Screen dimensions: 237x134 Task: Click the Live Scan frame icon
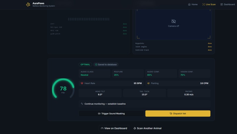(x=203, y=4)
